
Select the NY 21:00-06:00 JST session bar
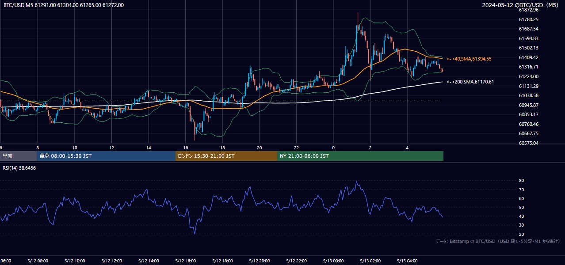(360, 156)
